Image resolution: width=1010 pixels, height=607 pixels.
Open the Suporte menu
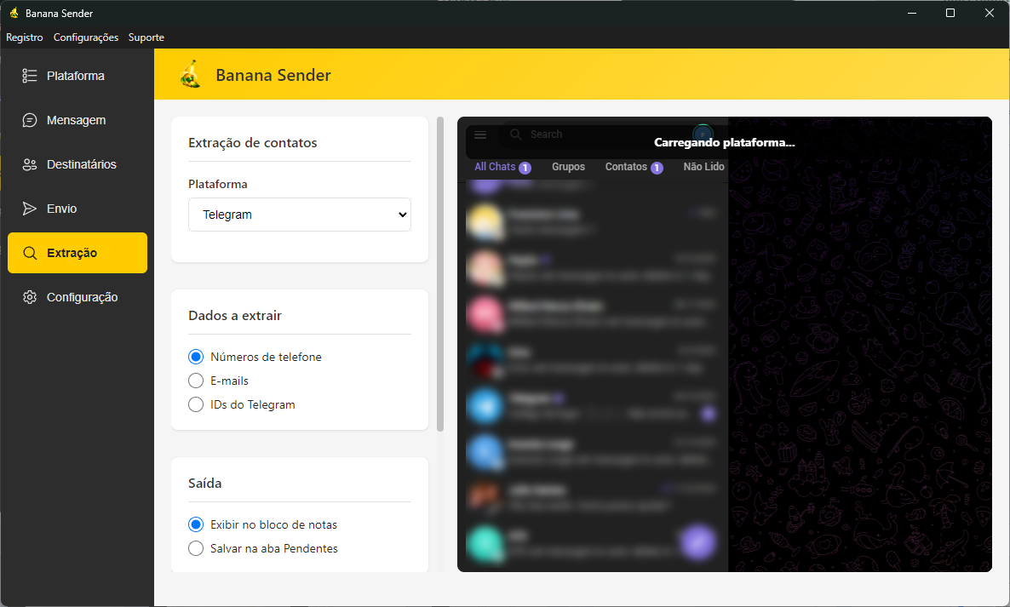146,37
